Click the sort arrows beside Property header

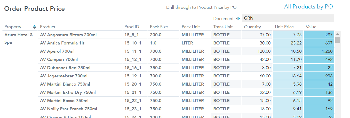tap(35, 27)
